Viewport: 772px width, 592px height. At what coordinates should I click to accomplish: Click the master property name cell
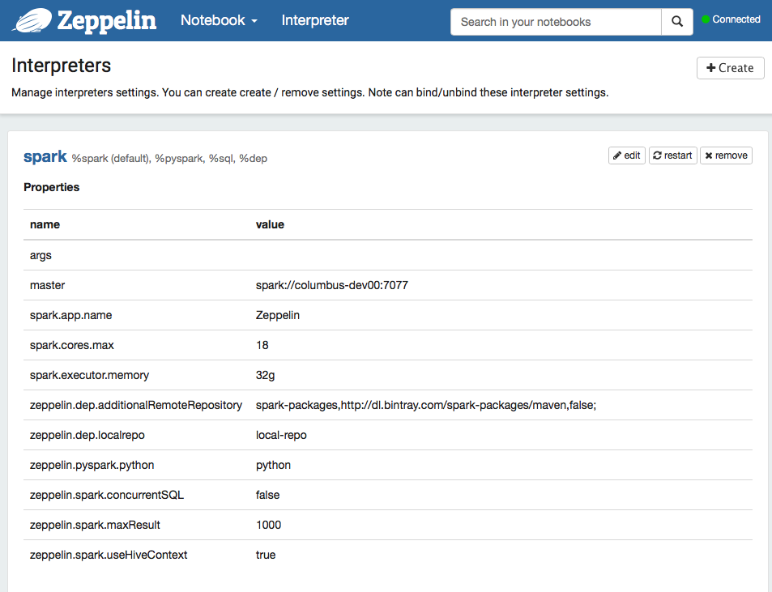click(x=47, y=285)
